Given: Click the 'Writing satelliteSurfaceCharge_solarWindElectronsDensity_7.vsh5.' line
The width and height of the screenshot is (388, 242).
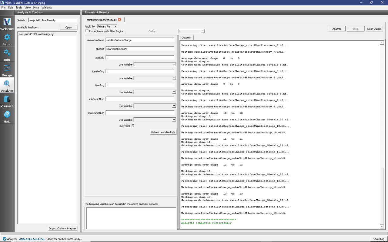Looking at the screenshot, I should [x=233, y=52].
